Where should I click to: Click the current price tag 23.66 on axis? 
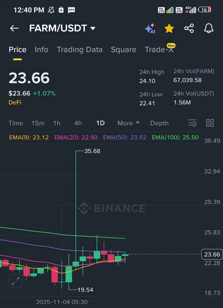(x=212, y=254)
